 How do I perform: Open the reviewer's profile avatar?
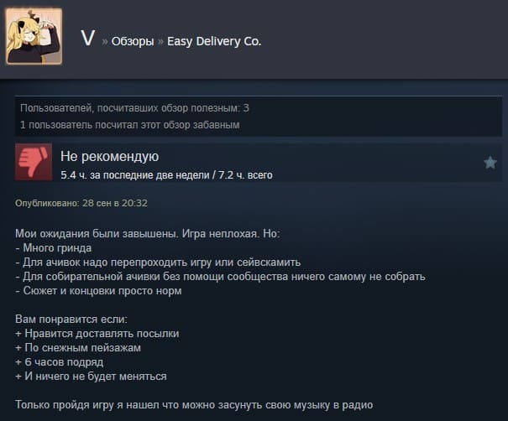(34, 36)
